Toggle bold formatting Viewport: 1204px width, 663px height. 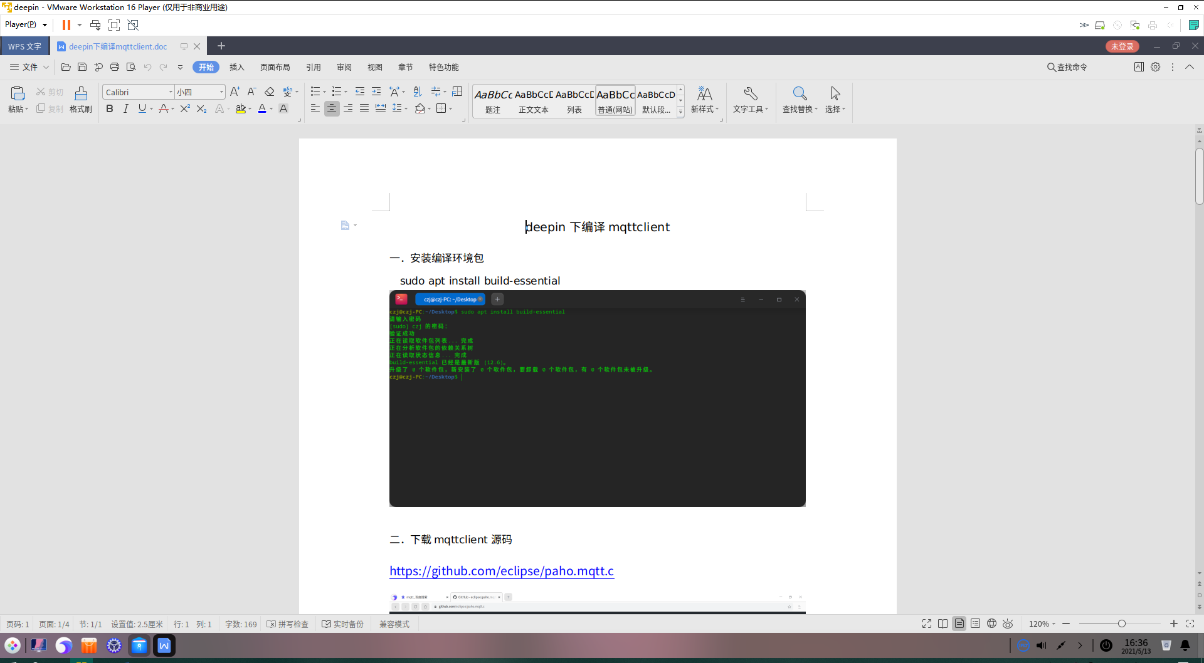tap(110, 108)
